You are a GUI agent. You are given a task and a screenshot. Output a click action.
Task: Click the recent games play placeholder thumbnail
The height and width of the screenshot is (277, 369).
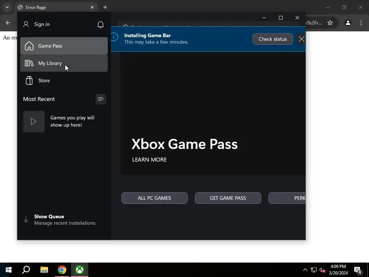pos(34,122)
